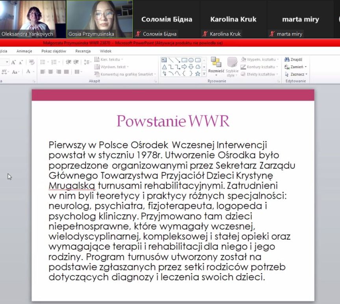Decrease the list indent level
Viewport: 340px width, 304px height.
[69, 62]
